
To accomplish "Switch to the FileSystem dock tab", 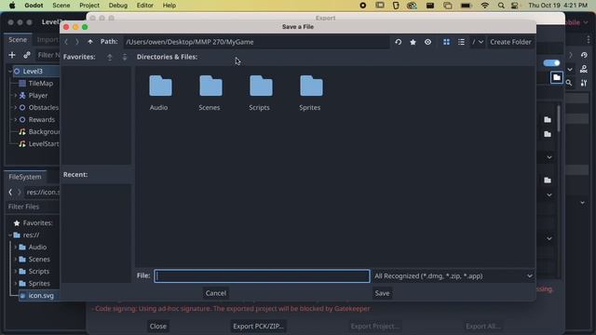I will coord(25,177).
